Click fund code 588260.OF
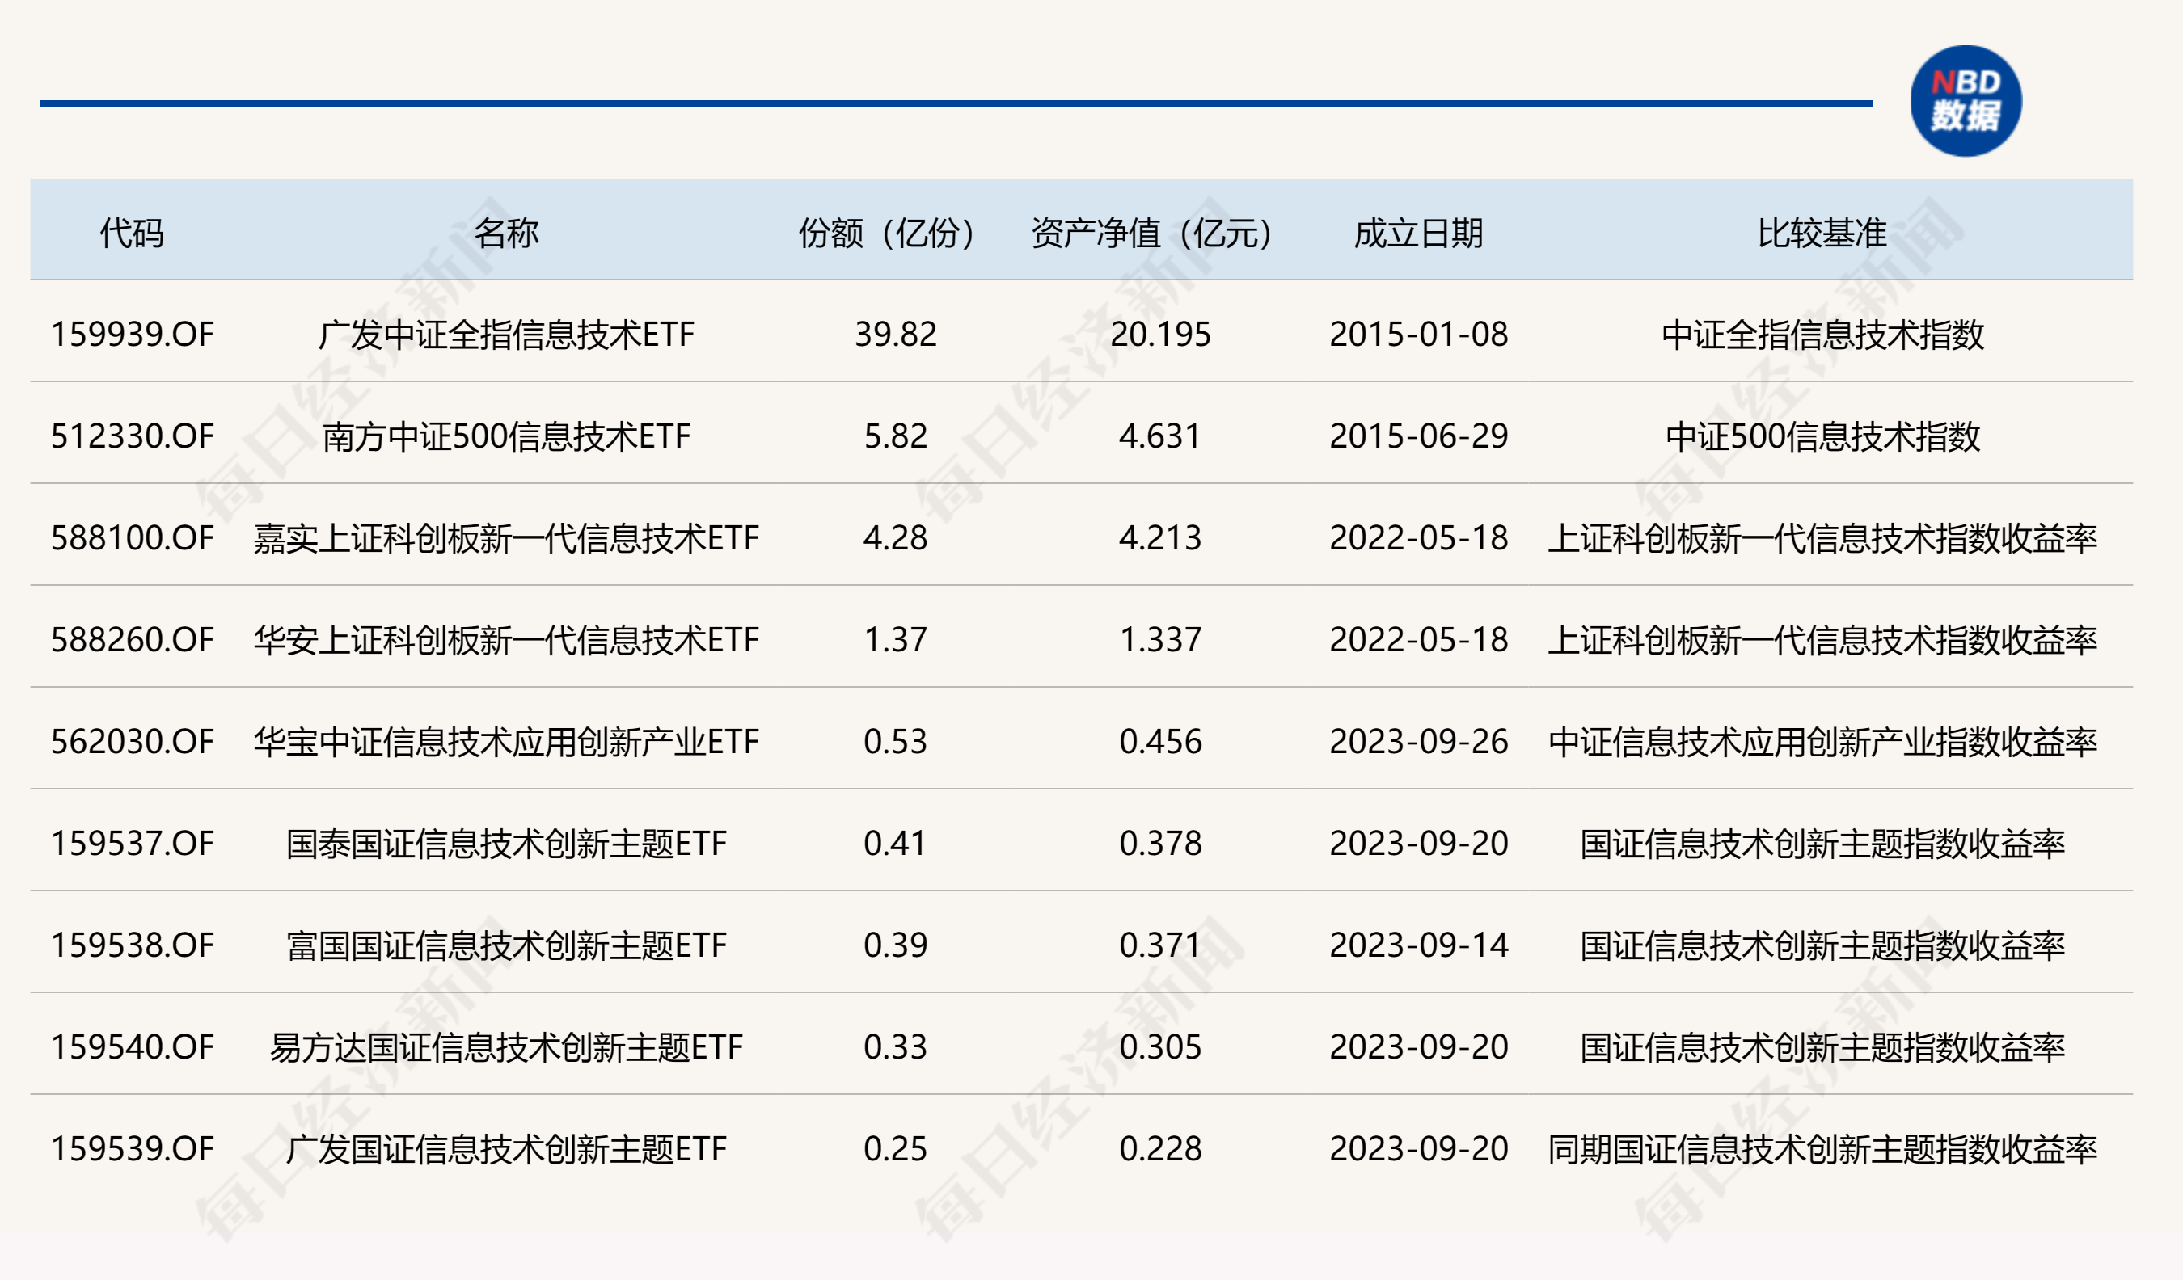Viewport: 2183px width, 1280px height. (x=132, y=639)
